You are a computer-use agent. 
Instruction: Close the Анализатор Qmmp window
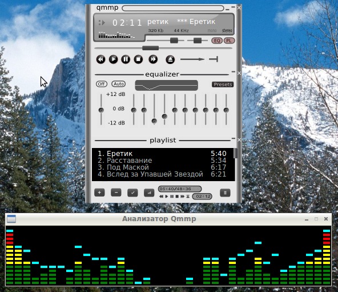click(326, 219)
